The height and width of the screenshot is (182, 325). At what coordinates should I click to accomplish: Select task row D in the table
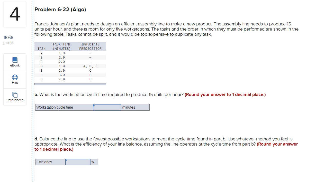[x=69, y=66]
